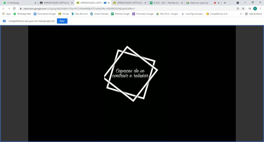Open the media control icon in toolbar
Image resolution: width=264 pixels, height=142 pixels.
click(249, 8)
